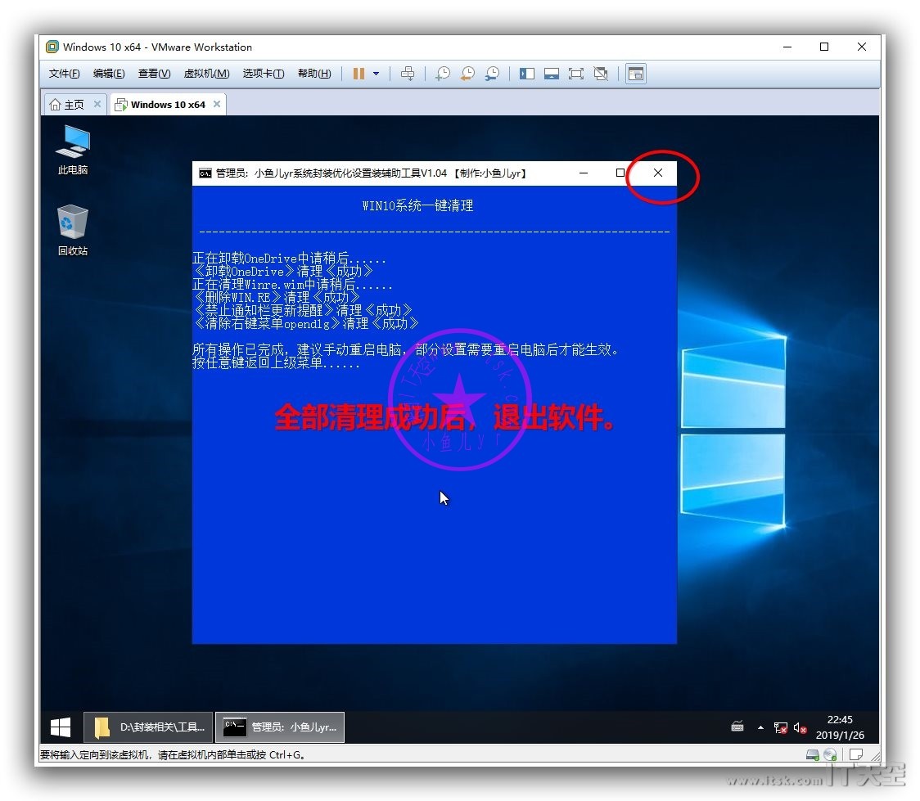This screenshot has height=801, width=920.
Task: Maximize the 小鱼儿yr console window
Action: click(620, 173)
